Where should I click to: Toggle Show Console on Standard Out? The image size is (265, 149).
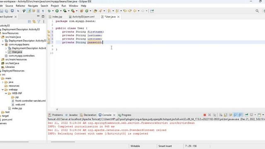click(235, 115)
